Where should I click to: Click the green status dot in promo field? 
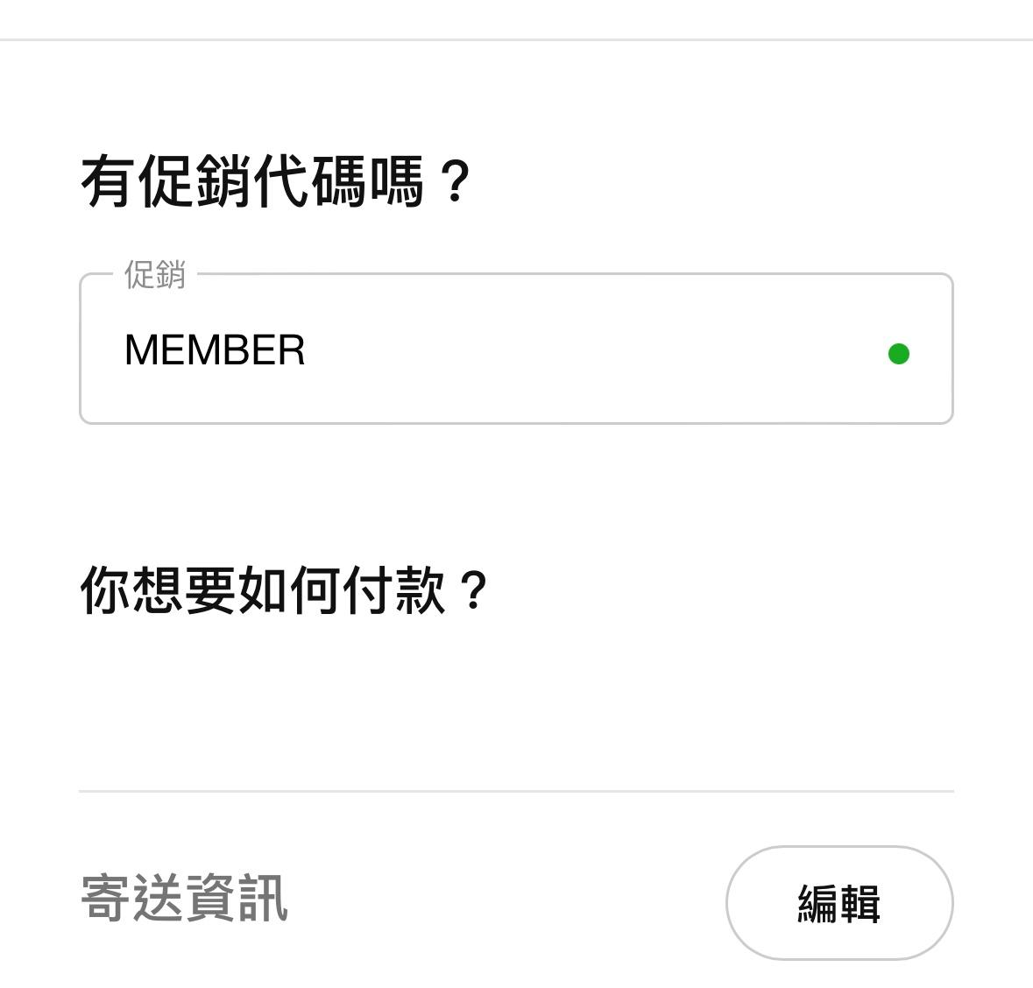point(898,354)
